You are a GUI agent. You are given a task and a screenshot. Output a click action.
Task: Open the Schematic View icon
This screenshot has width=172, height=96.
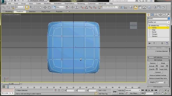[144, 7]
